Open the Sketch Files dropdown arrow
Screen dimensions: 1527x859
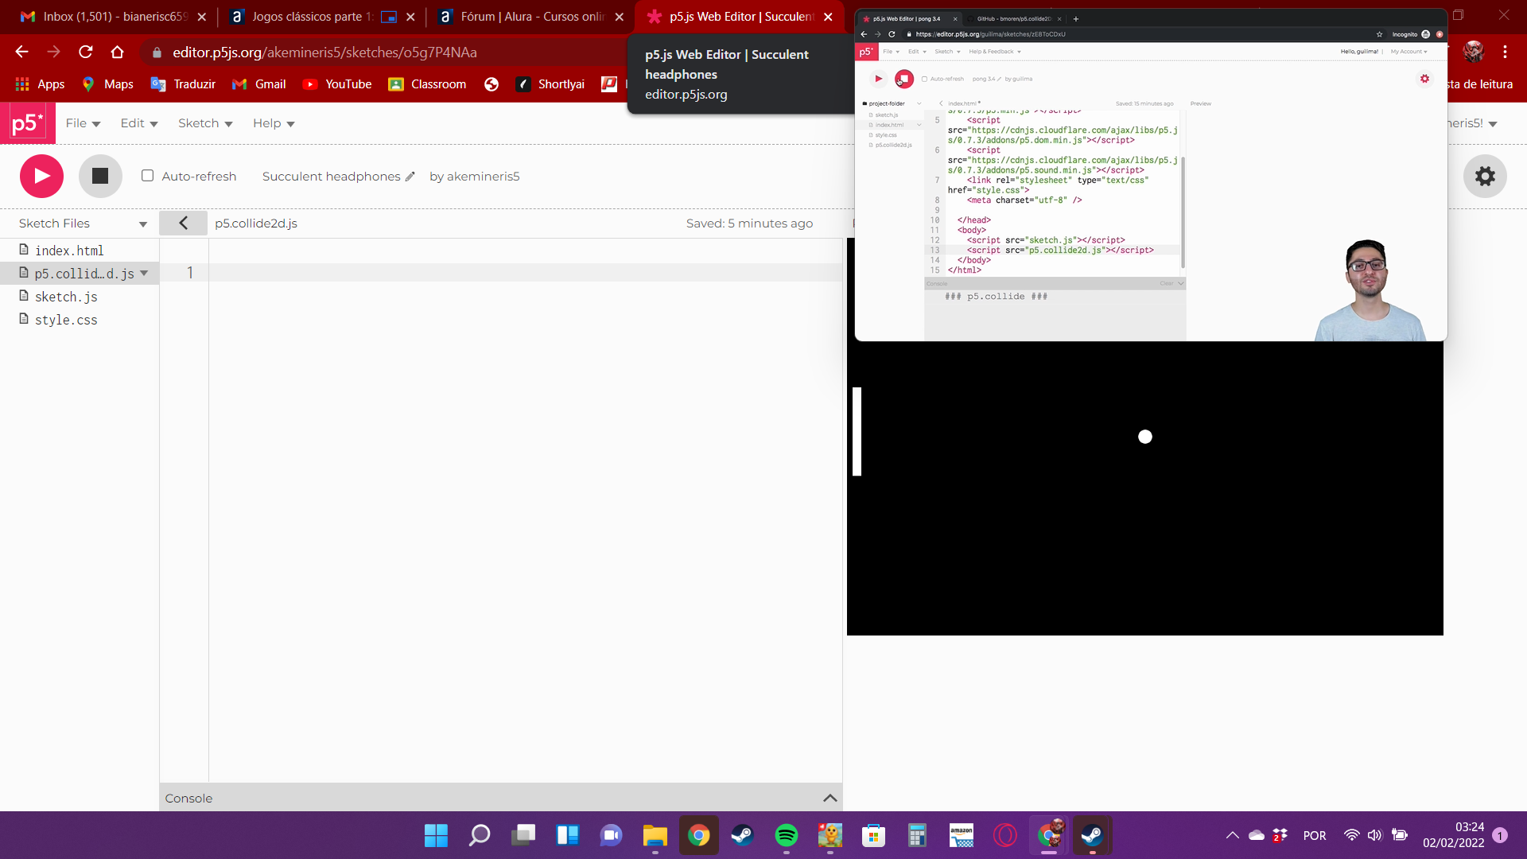143,224
